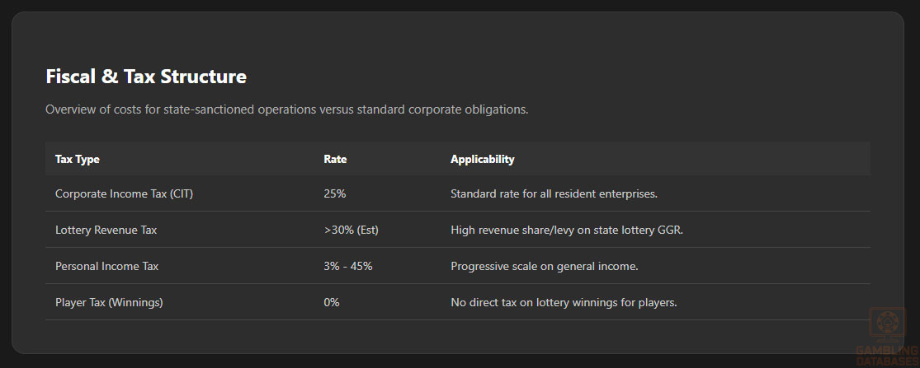920x368 pixels.
Task: Click 'Progressive scale on general income' text
Action: 545,266
